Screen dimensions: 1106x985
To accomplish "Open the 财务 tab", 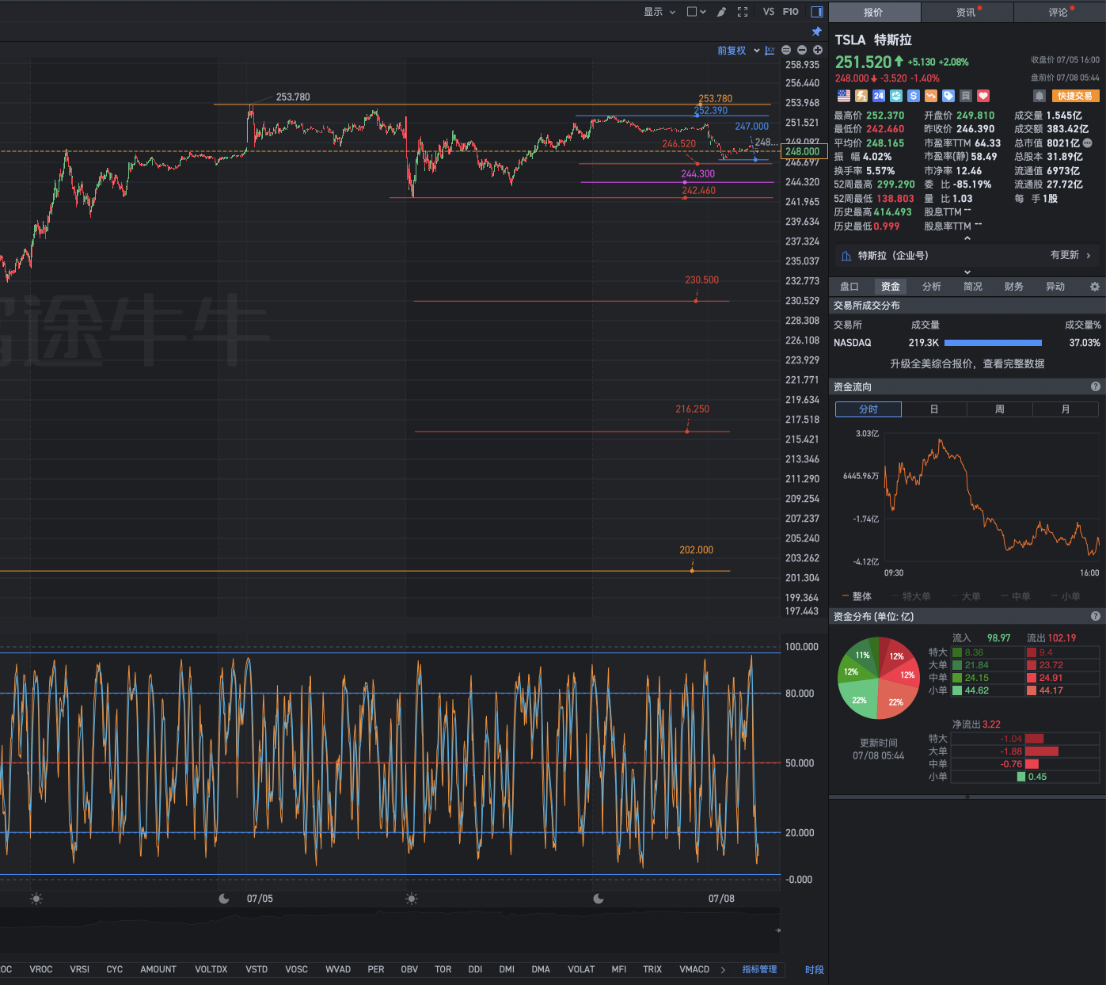I will click(1014, 287).
